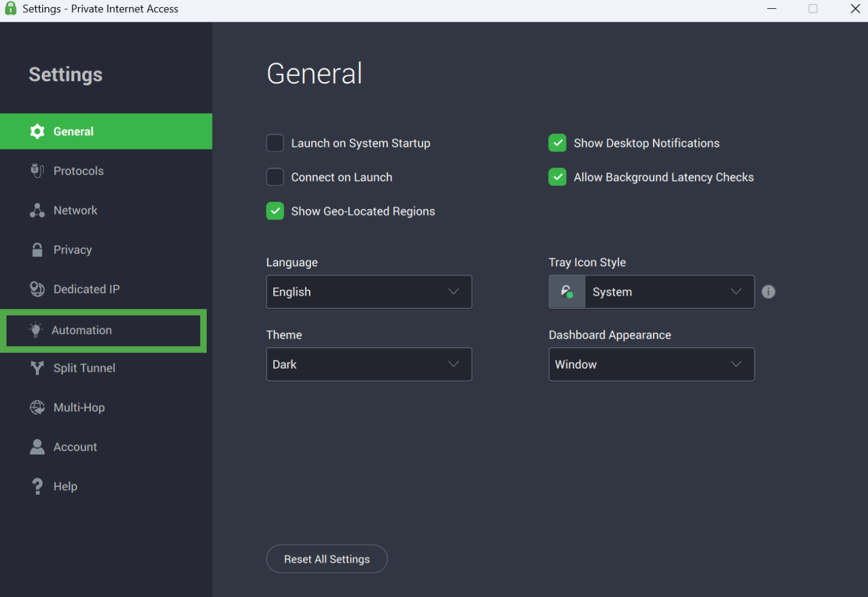This screenshot has width=868, height=597.
Task: Open the Theme dropdown showing Dark
Action: coord(369,364)
